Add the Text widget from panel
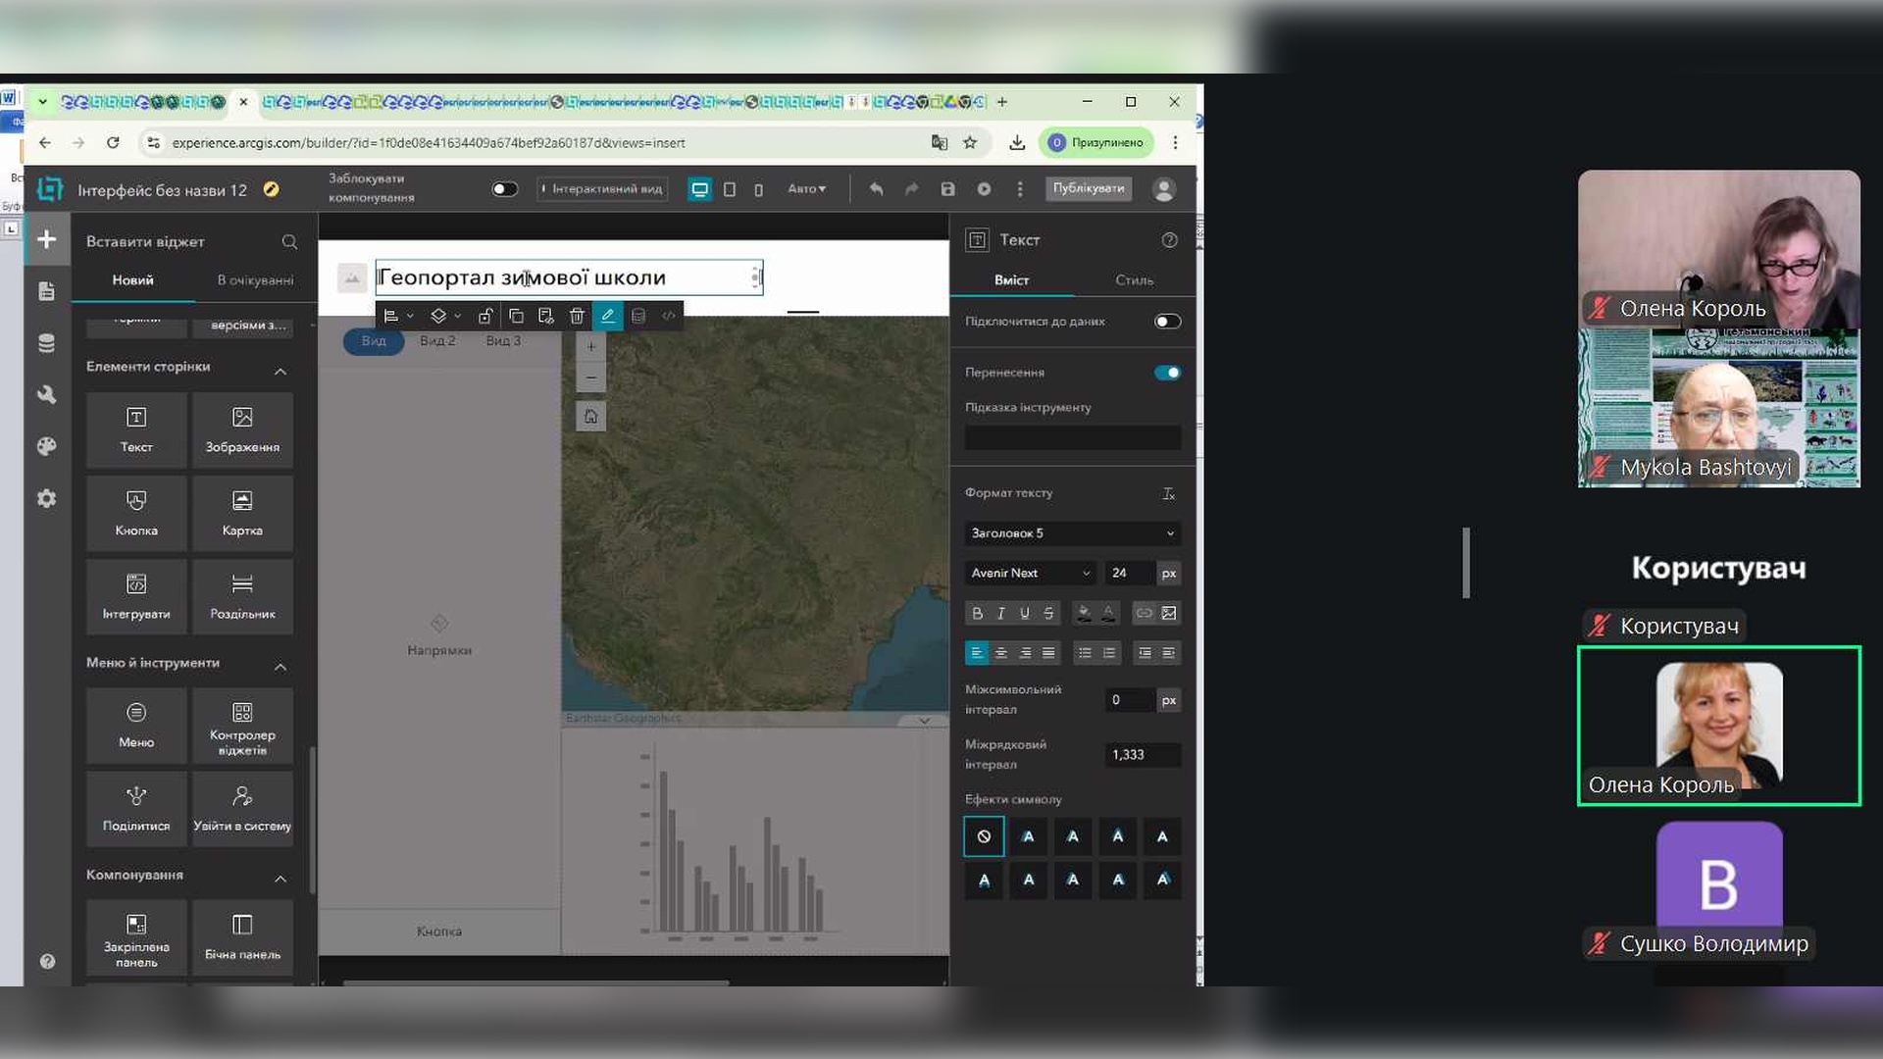The height and width of the screenshot is (1059, 1883). (x=136, y=429)
